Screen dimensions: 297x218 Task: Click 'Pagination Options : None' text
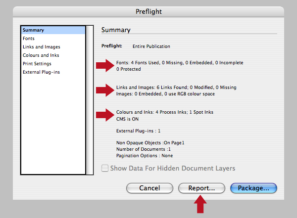click(145, 156)
